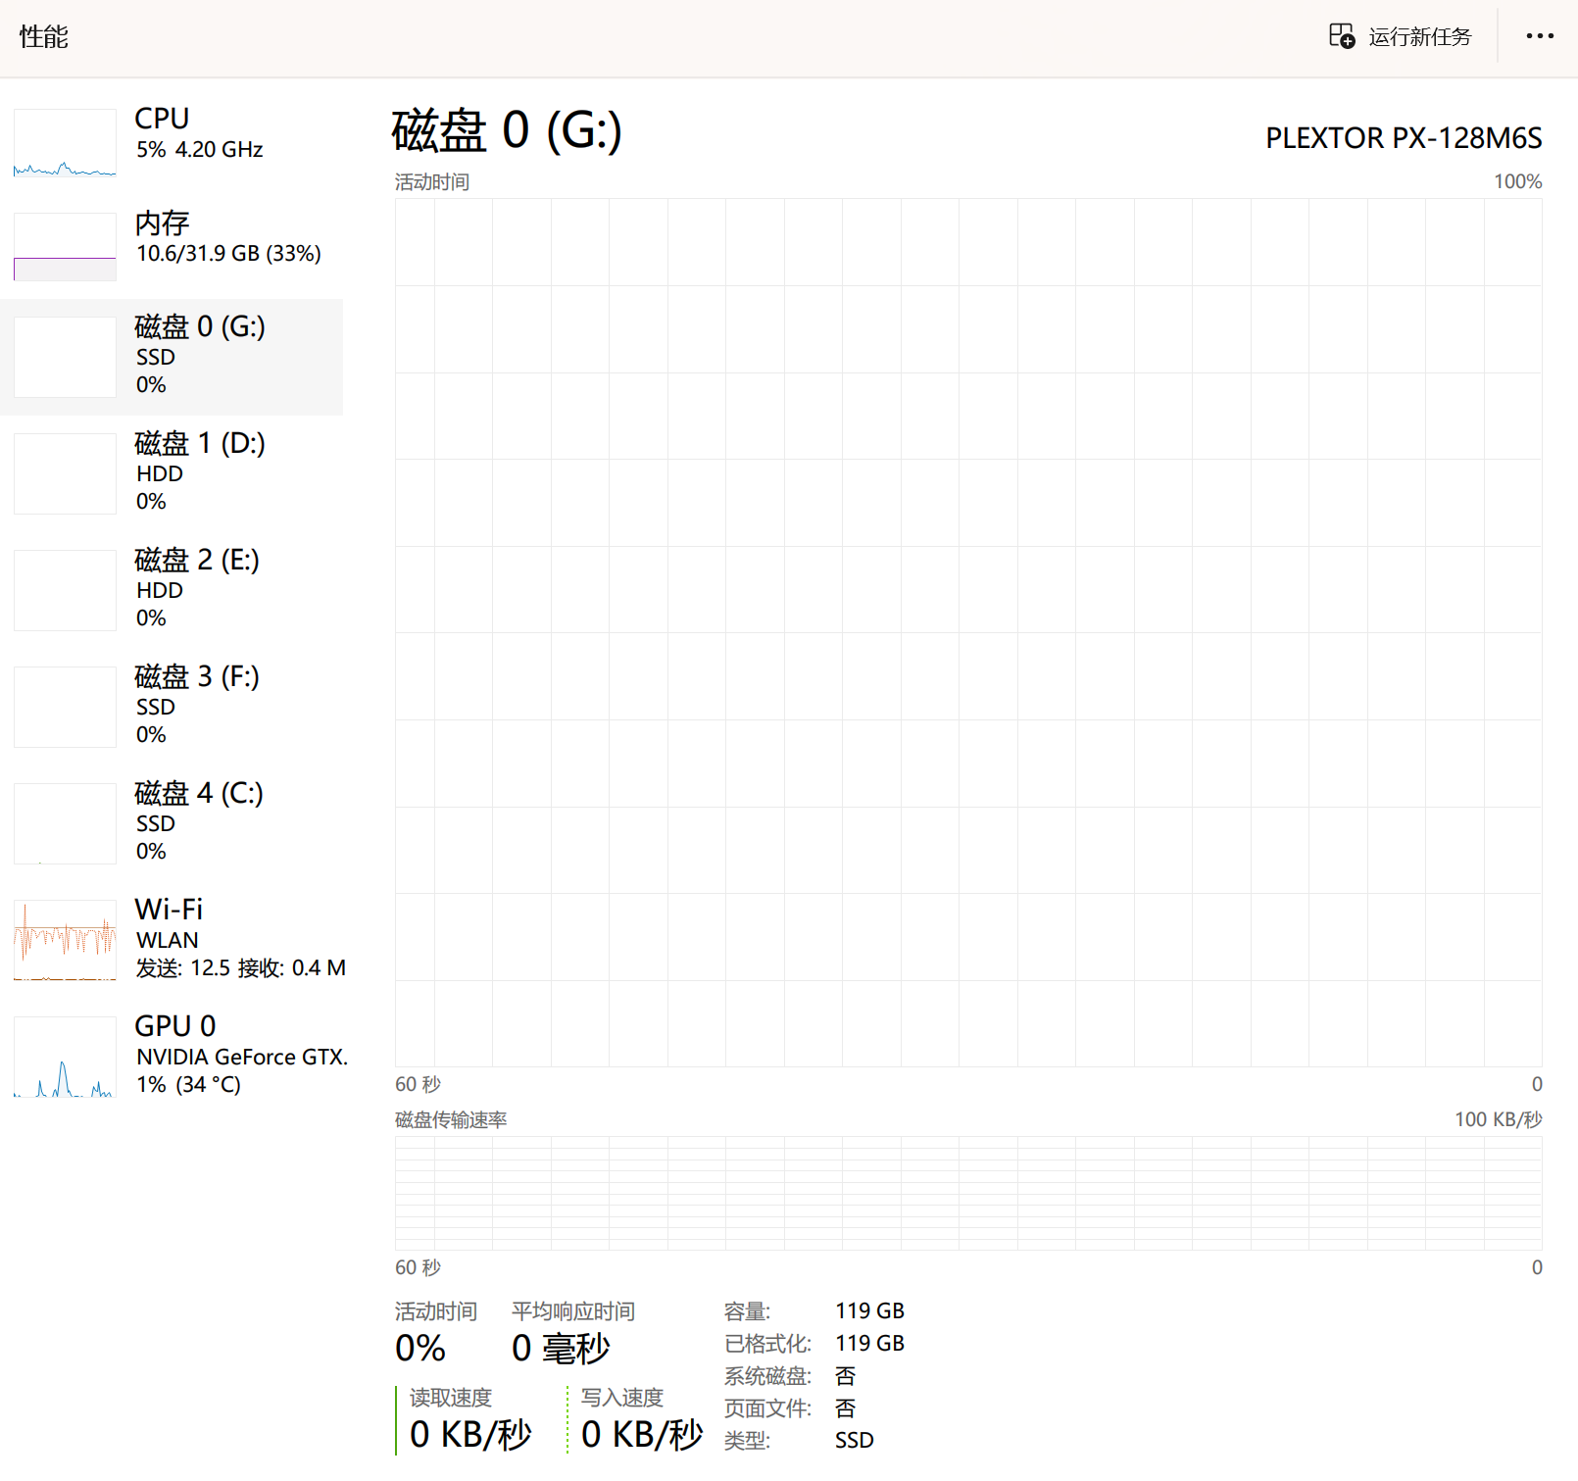The height and width of the screenshot is (1481, 1578).
Task: Click the 活动时间 large activity graph
Action: point(968,632)
